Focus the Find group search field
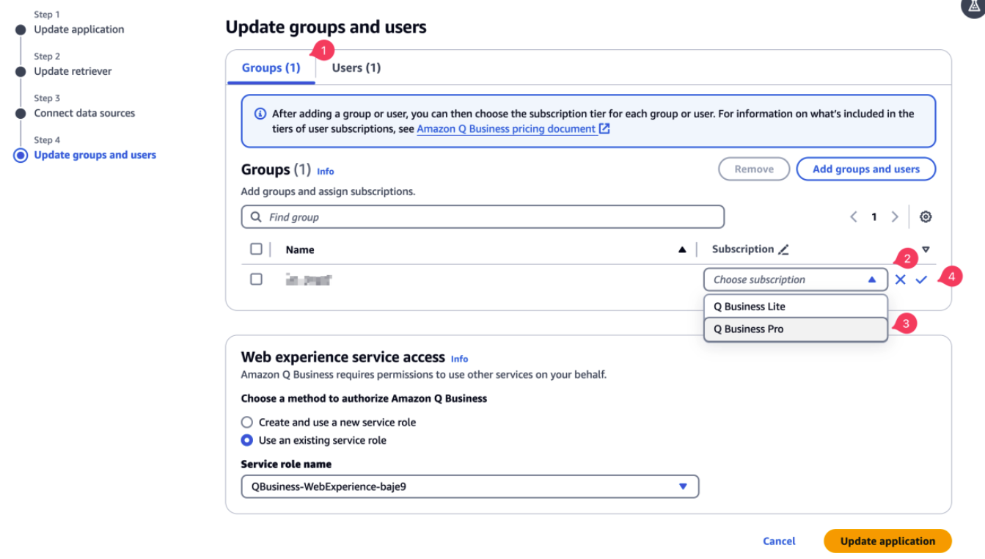This screenshot has height=559, width=985. point(483,217)
